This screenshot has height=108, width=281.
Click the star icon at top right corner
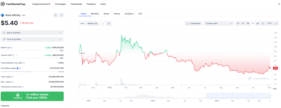[x=279, y=4]
